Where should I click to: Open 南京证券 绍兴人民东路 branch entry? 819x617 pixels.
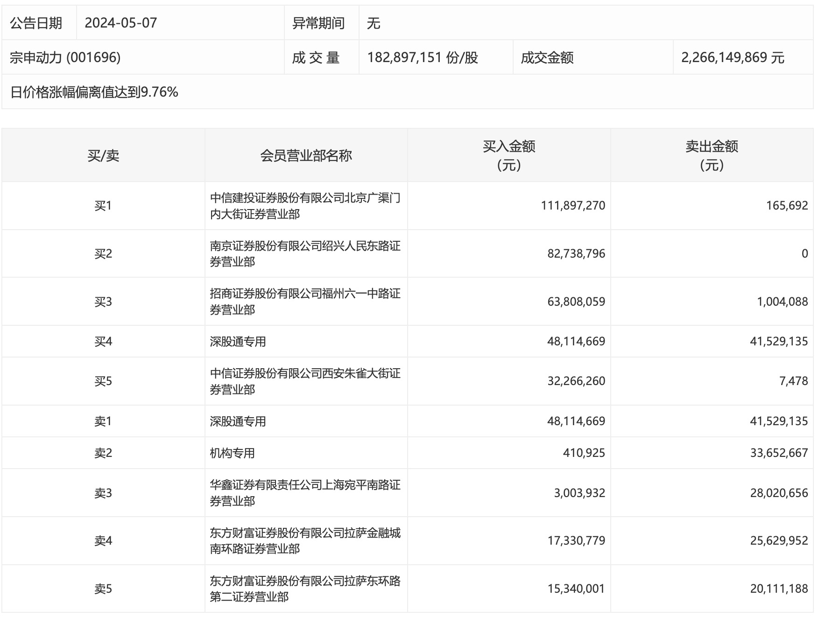tap(305, 254)
